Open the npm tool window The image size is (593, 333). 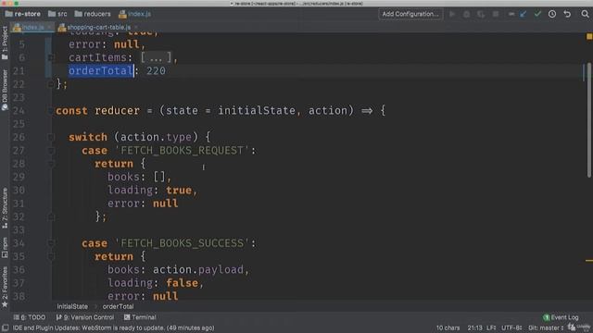(x=5, y=248)
